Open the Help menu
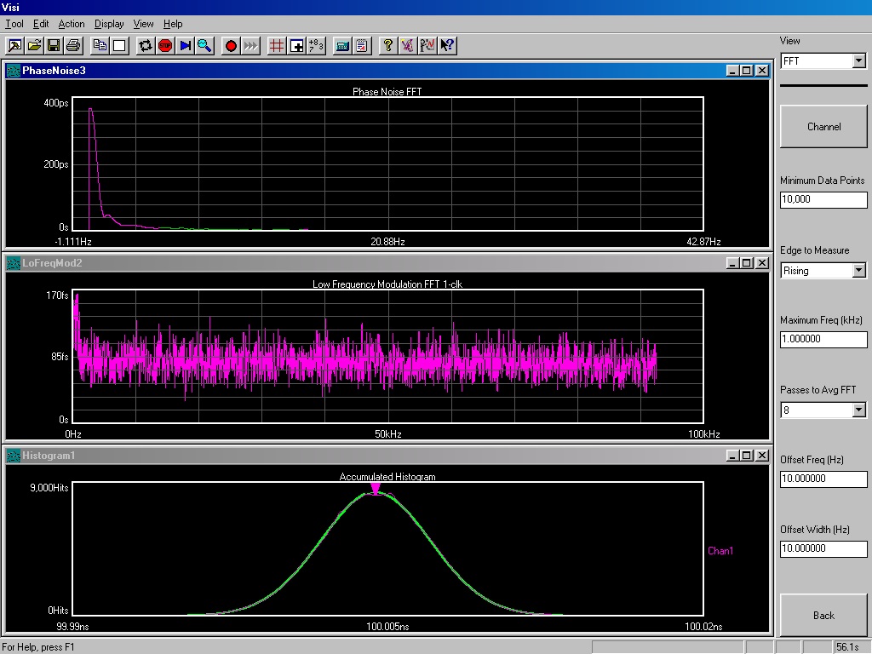The height and width of the screenshot is (654, 872). (x=173, y=24)
